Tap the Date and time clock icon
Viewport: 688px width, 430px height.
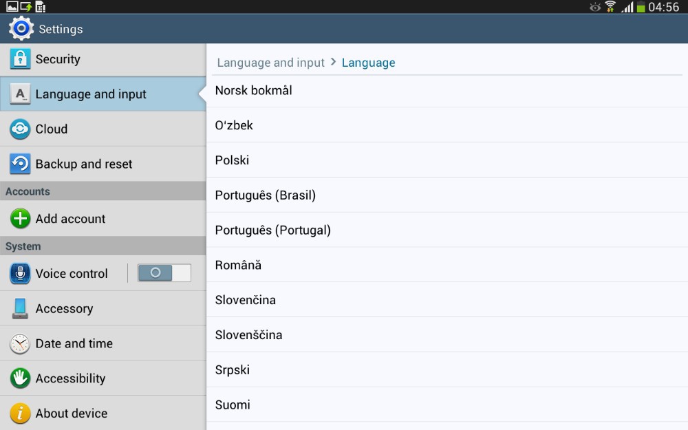click(20, 343)
